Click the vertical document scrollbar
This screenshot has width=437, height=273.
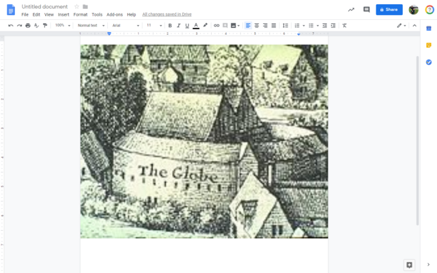(x=417, y=141)
